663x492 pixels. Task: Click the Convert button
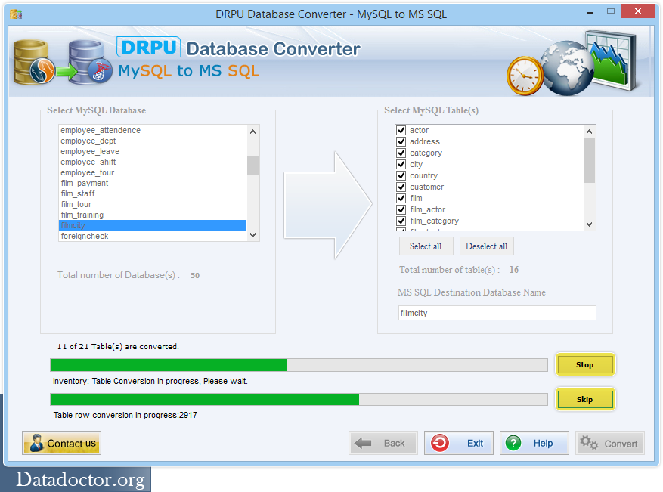coord(610,443)
